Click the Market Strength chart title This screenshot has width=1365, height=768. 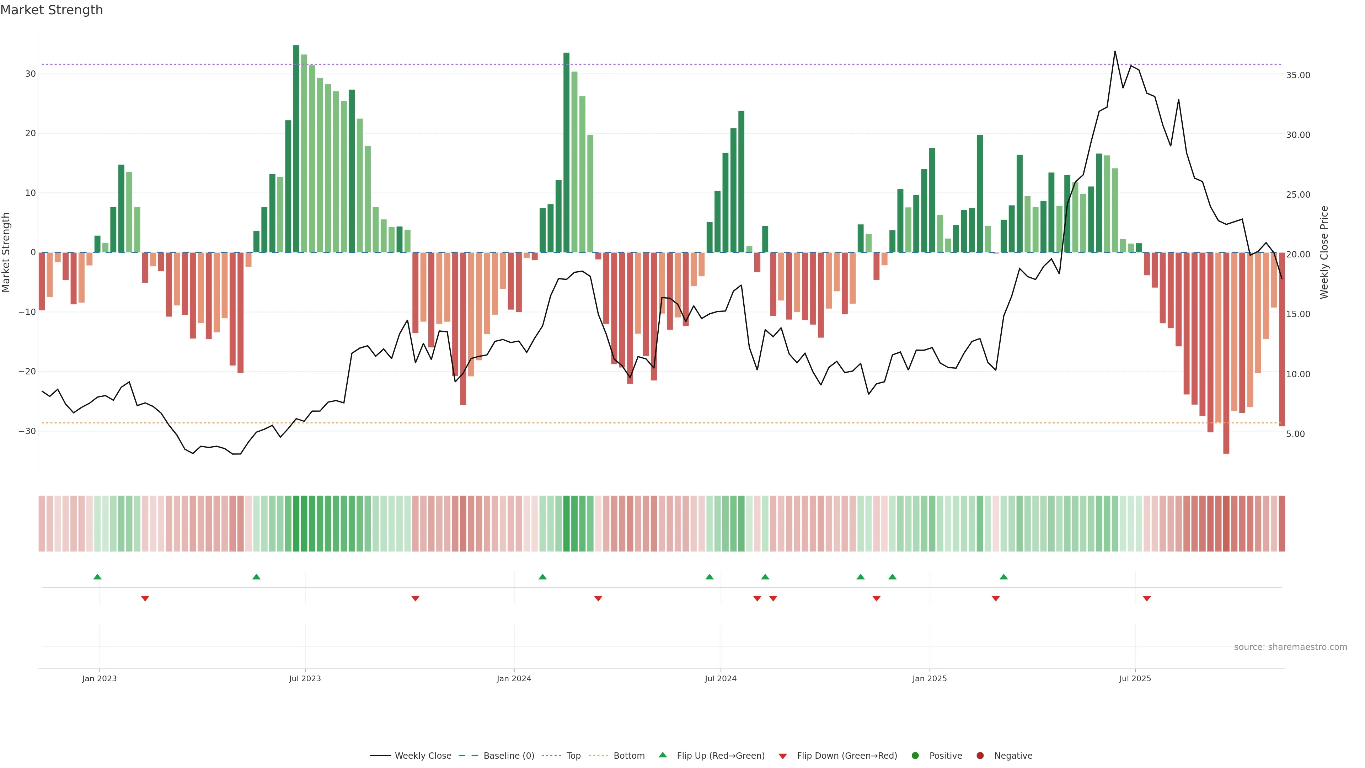point(52,10)
